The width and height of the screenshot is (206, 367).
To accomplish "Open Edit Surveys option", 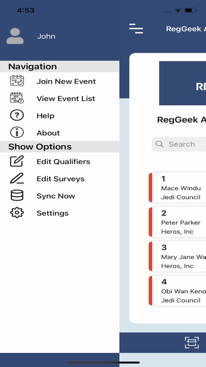I will [x=60, y=179].
